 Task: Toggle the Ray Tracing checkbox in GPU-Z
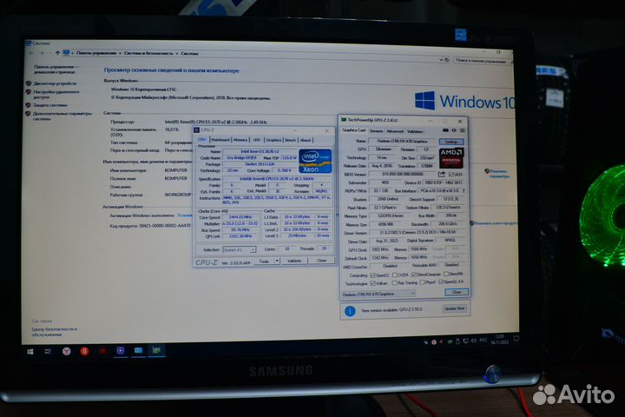pyautogui.click(x=394, y=283)
